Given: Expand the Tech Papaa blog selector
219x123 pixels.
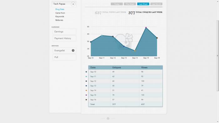Looking at the screenshot, I should click(73, 4).
